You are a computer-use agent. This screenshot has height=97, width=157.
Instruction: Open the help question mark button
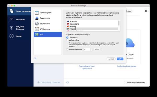tap(35, 59)
